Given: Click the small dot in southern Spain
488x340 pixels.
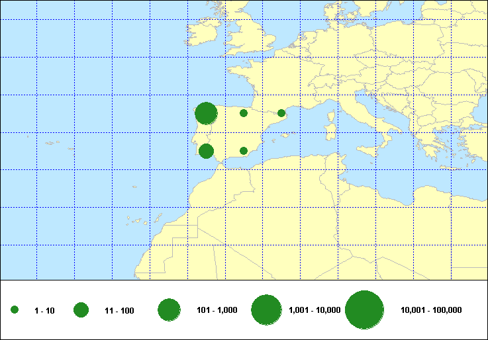Looking at the screenshot, I should [244, 151].
